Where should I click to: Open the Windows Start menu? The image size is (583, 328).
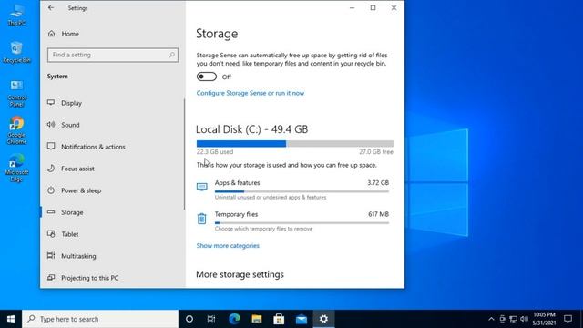coord(11,319)
